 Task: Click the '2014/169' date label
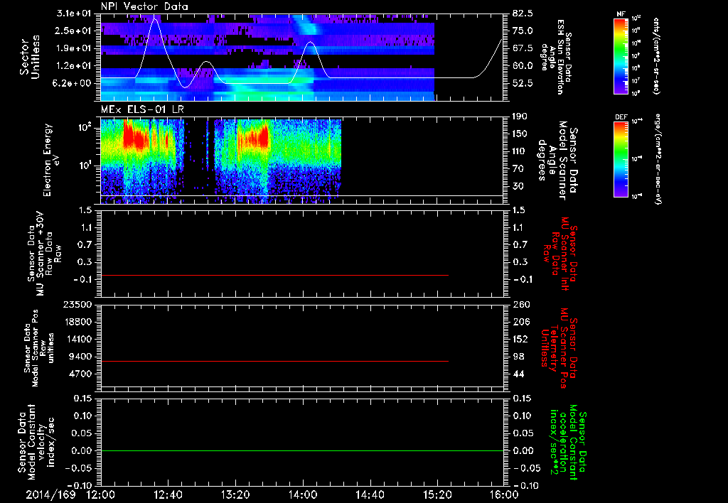coord(50,494)
